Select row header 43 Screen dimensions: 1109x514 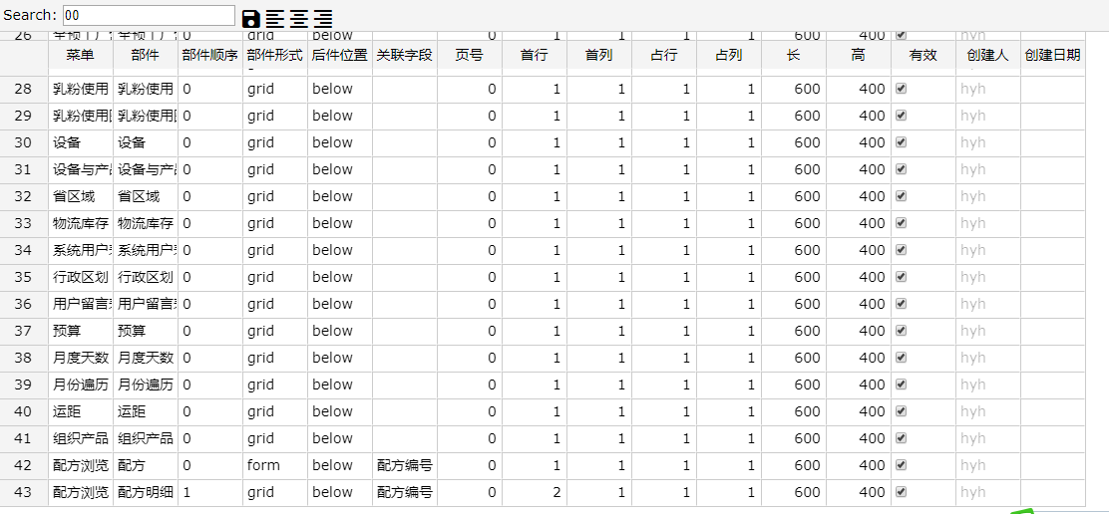point(24,492)
